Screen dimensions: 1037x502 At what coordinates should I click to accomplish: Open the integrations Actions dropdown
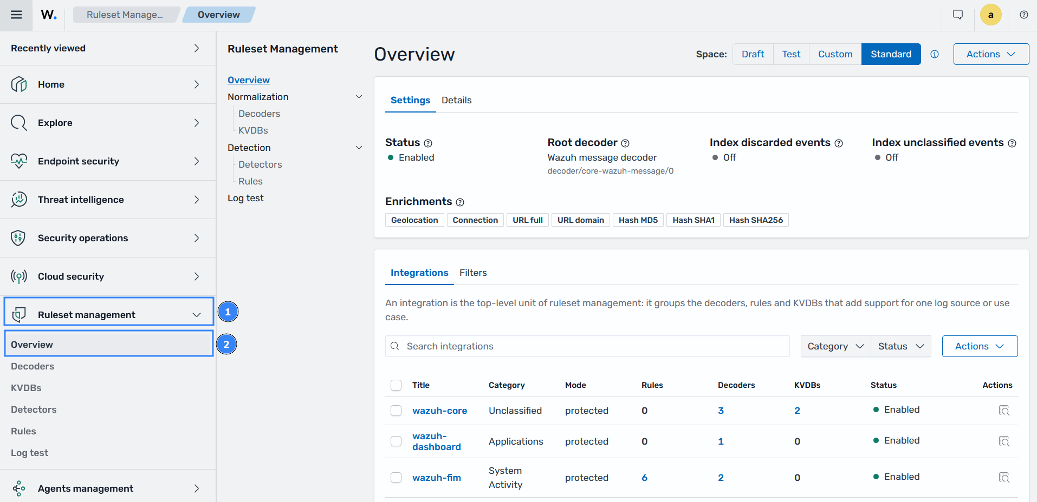[980, 346]
